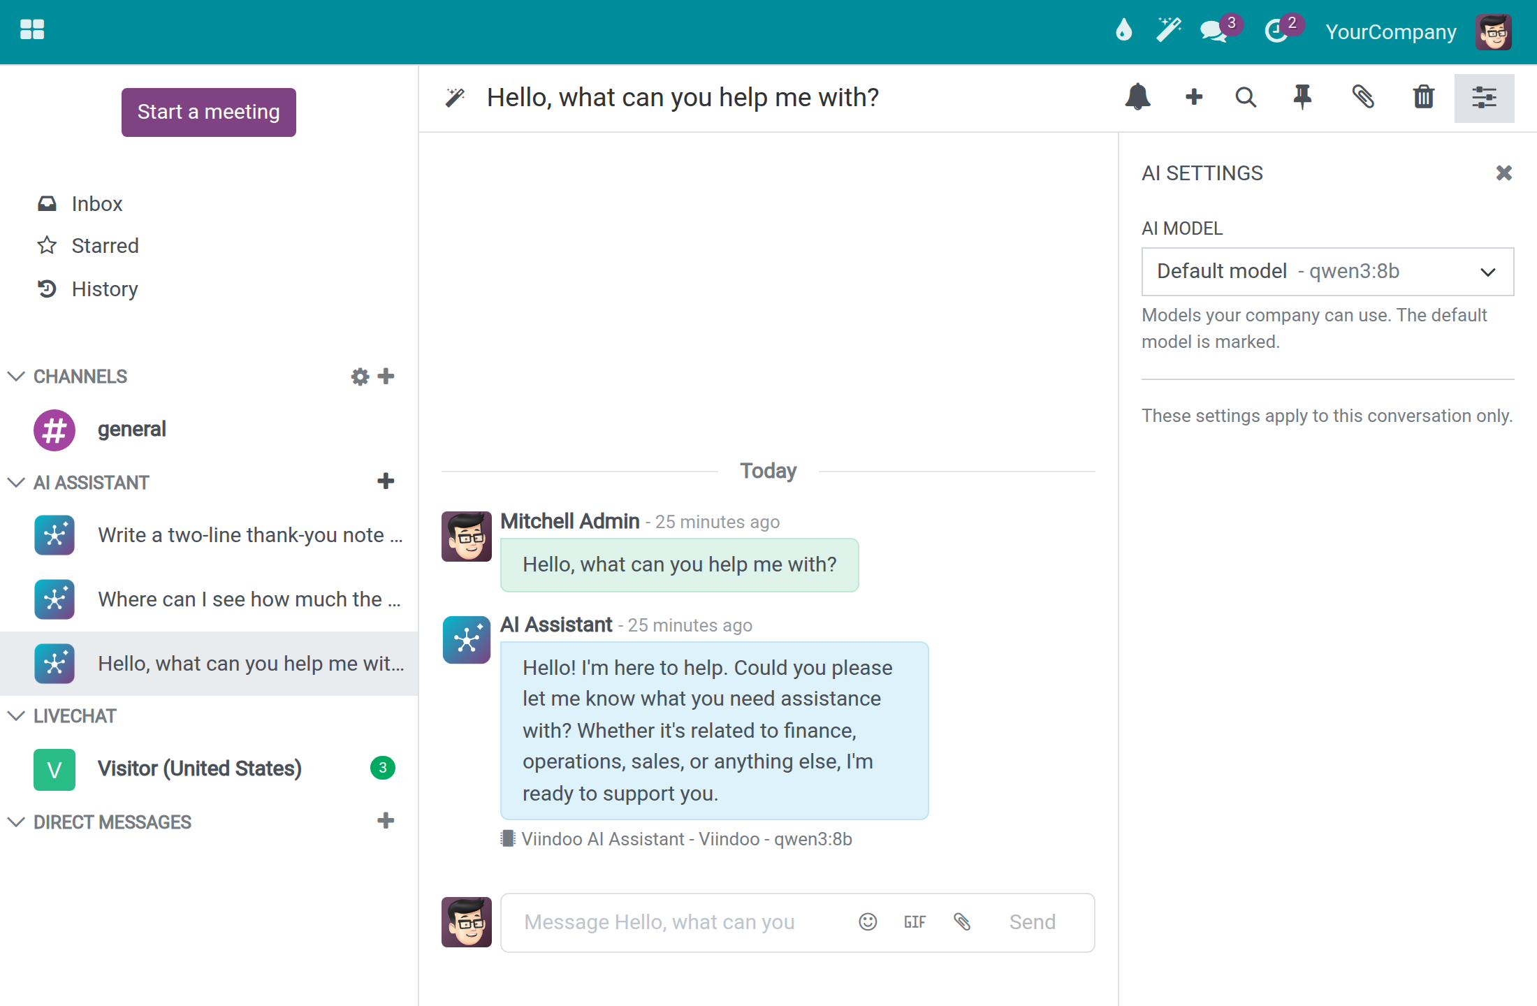
Task: Click the Send button
Action: tap(1032, 922)
